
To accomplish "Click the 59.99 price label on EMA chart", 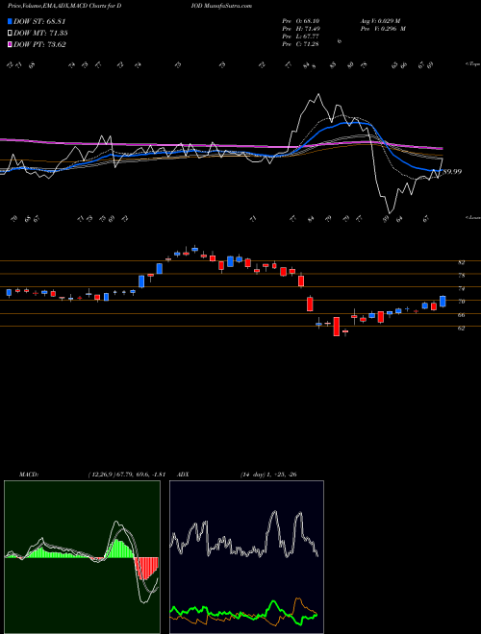I will click(452, 171).
